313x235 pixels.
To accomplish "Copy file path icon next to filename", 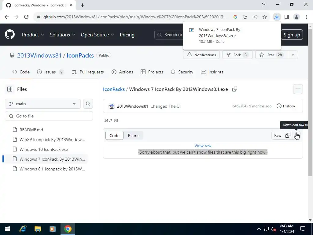I will pyautogui.click(x=235, y=89).
